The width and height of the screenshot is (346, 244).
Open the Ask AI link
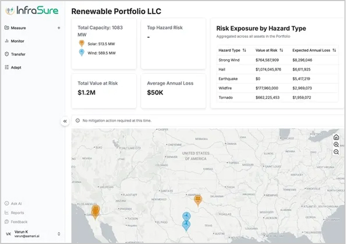pyautogui.click(x=16, y=203)
